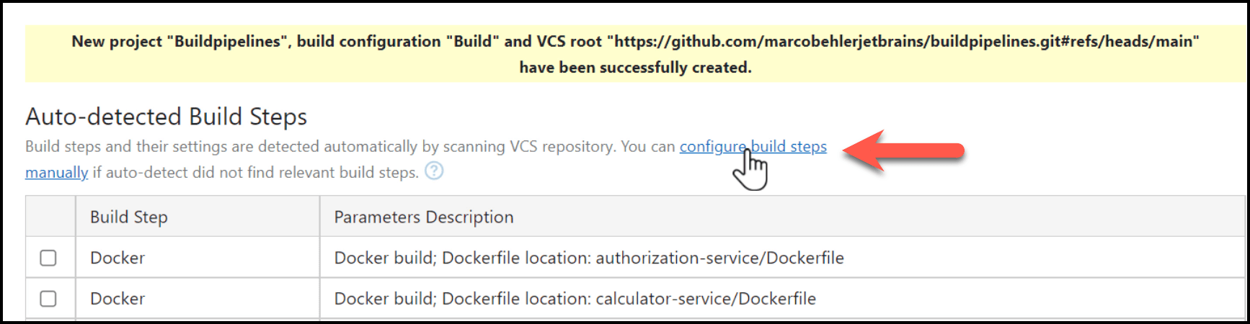
Task: Click the "Parameters Description" column header
Action: (424, 217)
